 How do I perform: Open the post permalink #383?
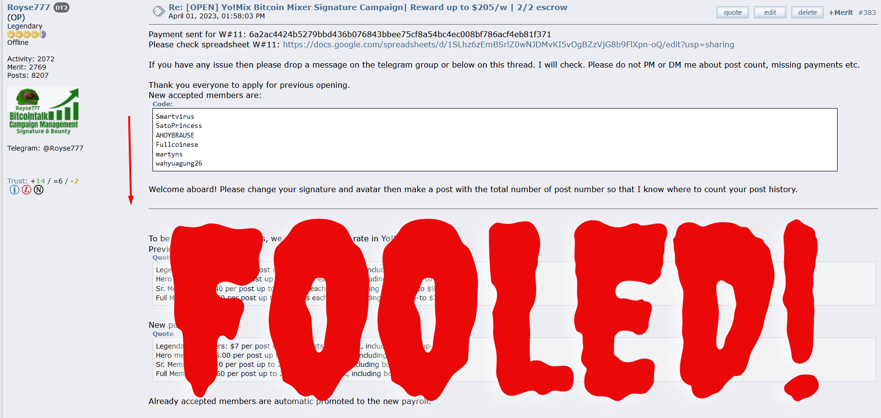point(867,13)
